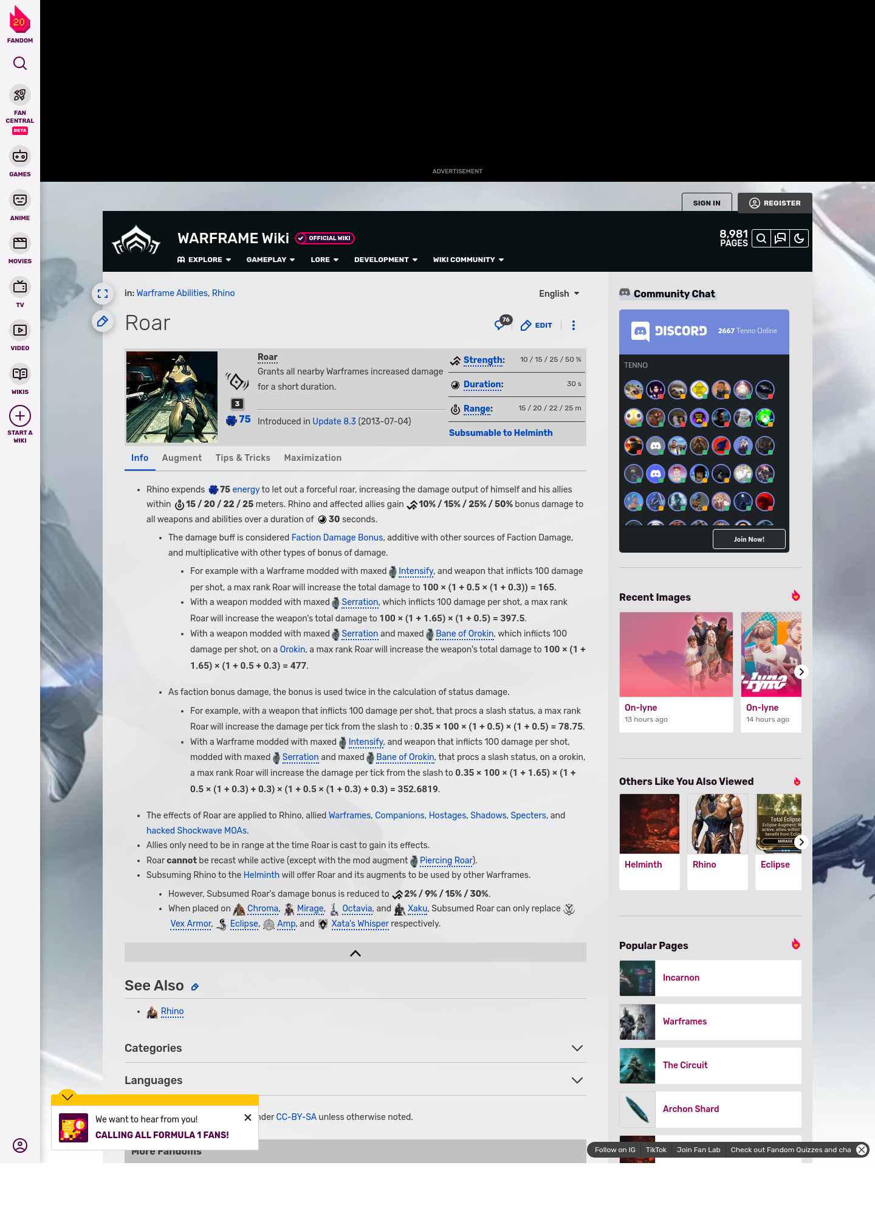Open the English language dropdown

click(559, 294)
